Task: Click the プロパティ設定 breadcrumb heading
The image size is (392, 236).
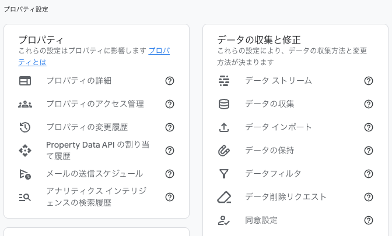Action: pyautogui.click(x=26, y=9)
